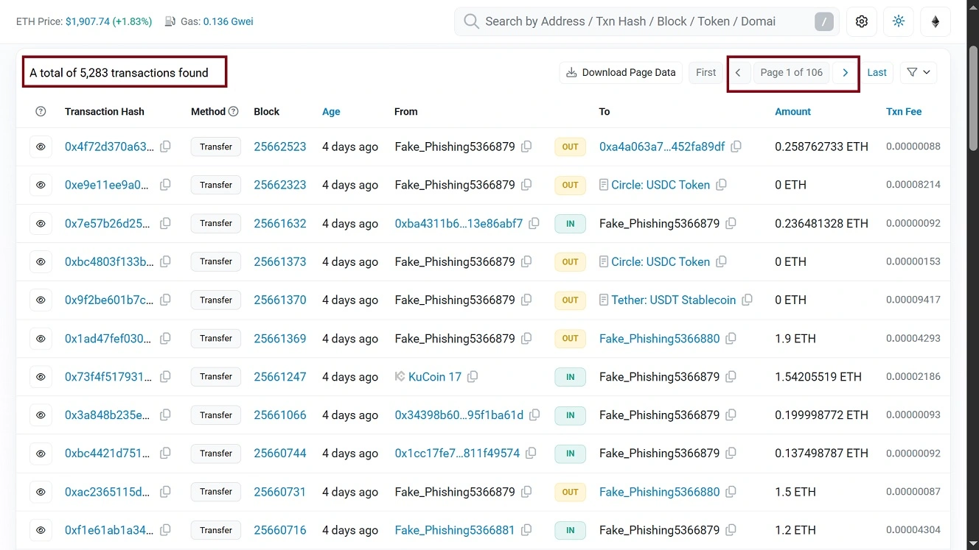The width and height of the screenshot is (979, 550).
Task: Click the slash shortcut key badge
Action: click(x=824, y=21)
